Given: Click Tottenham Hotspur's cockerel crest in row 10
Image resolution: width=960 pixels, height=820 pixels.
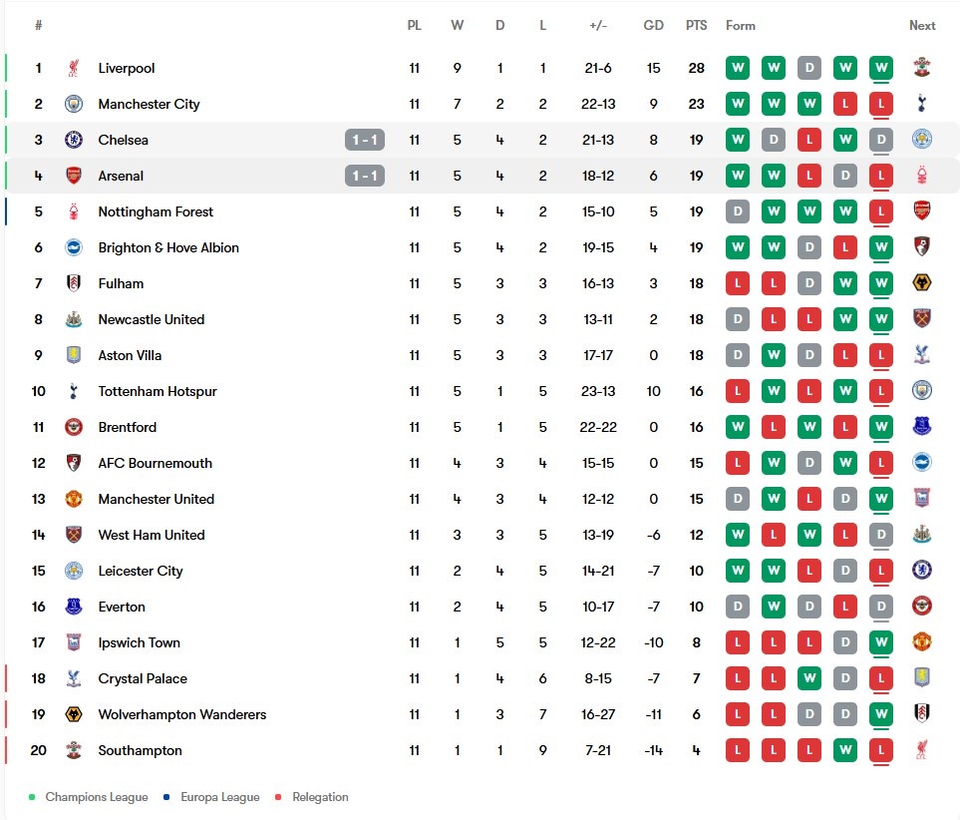Looking at the screenshot, I should pyautogui.click(x=74, y=391).
